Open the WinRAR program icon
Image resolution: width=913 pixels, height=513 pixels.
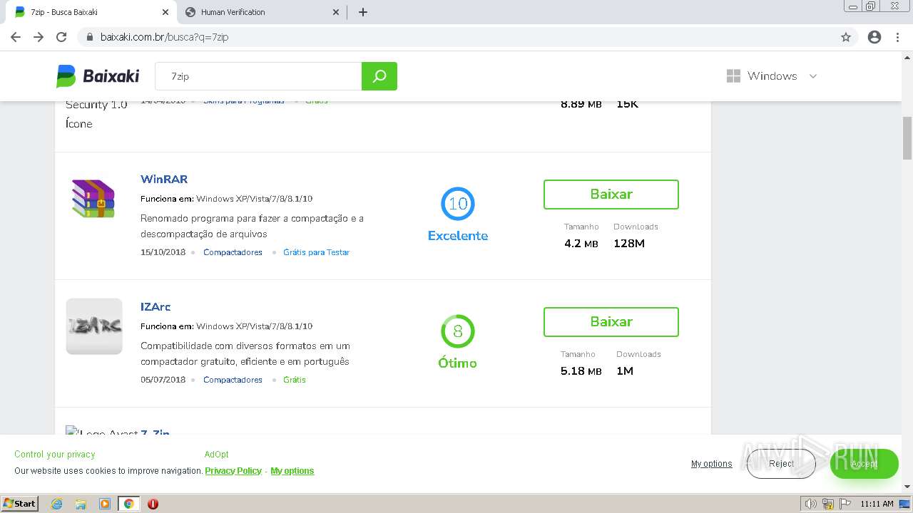click(x=93, y=198)
